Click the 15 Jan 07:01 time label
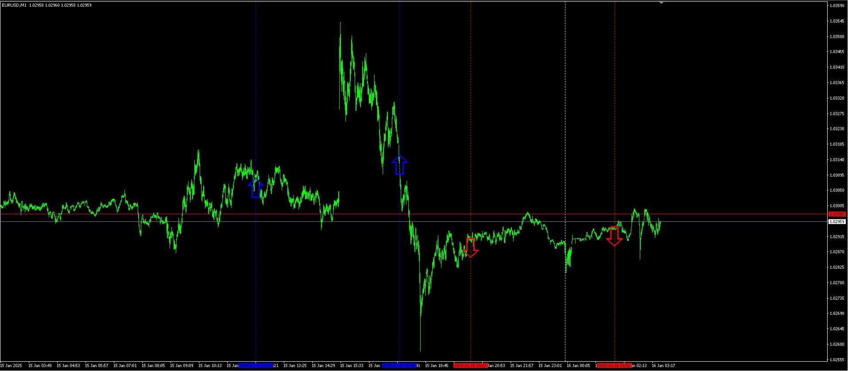Viewport: 848px width, 371px height. (125, 366)
